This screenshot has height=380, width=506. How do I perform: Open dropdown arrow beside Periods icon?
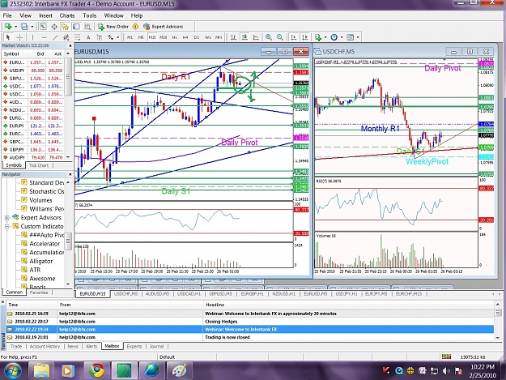[x=342, y=37]
